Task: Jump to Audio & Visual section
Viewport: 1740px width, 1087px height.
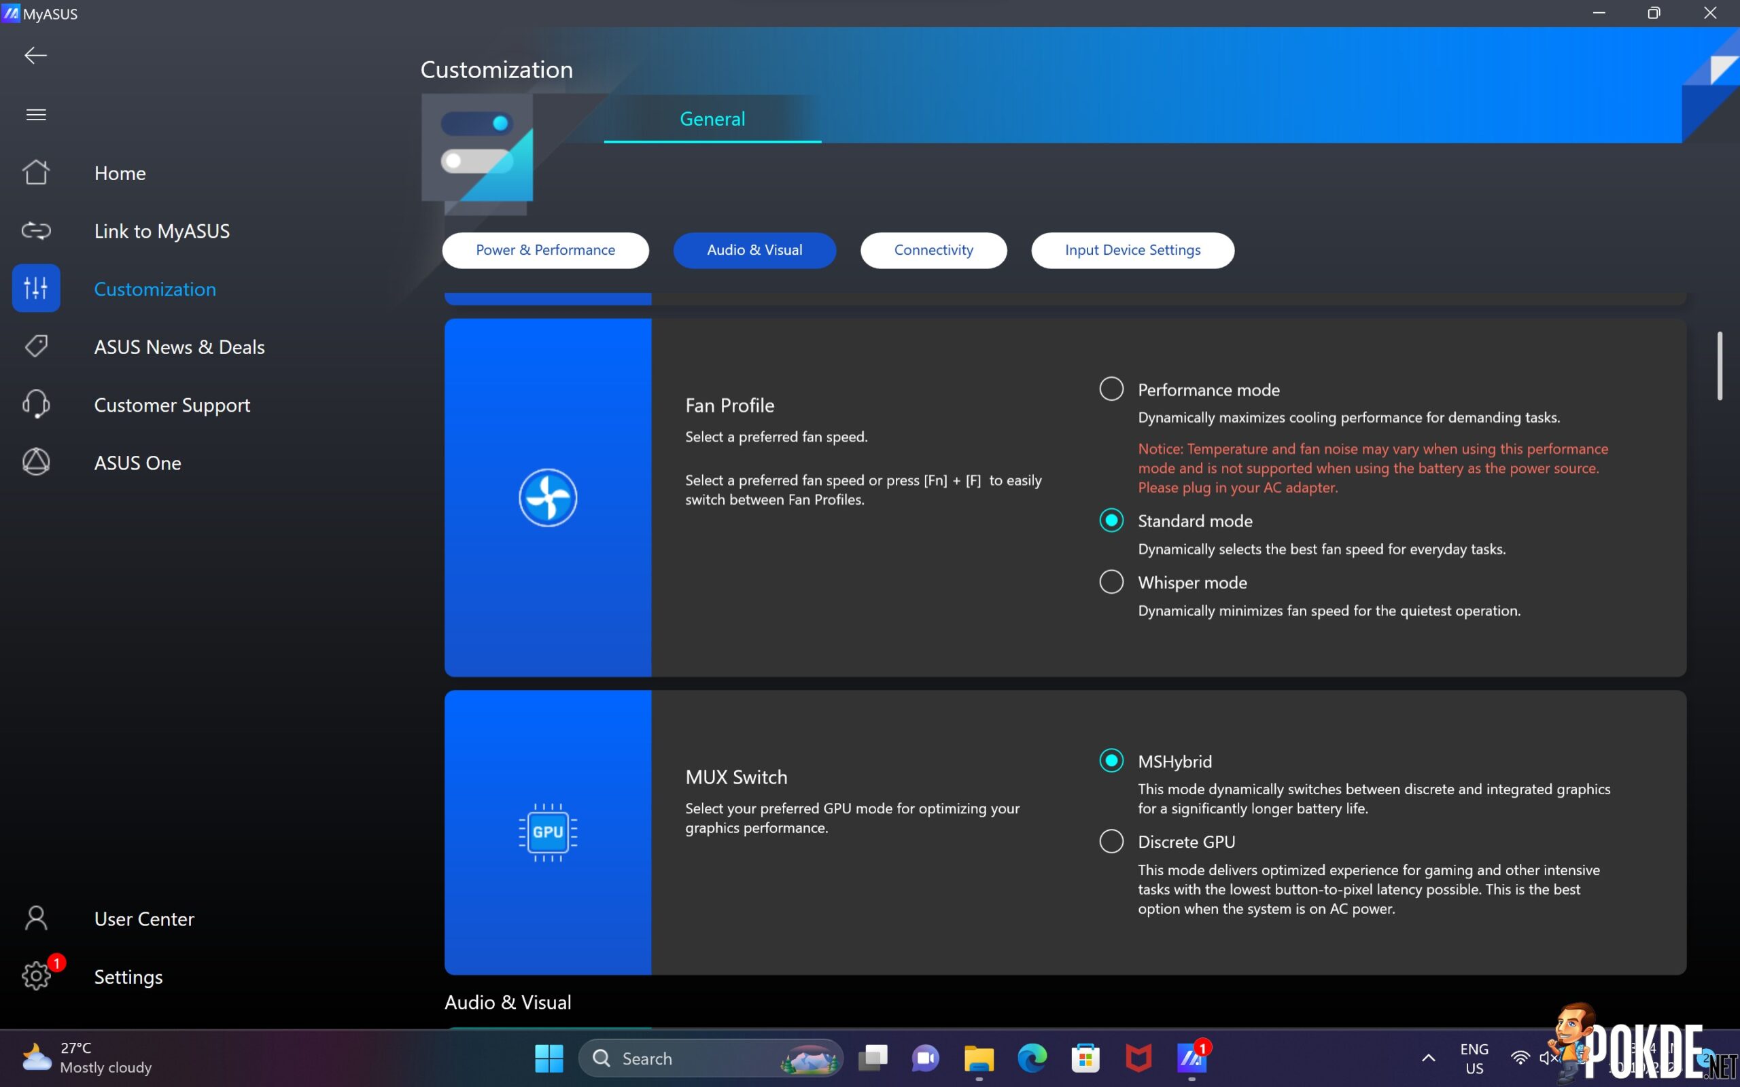Action: [x=755, y=250]
